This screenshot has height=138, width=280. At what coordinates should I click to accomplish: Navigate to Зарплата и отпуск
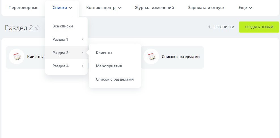[206, 8]
